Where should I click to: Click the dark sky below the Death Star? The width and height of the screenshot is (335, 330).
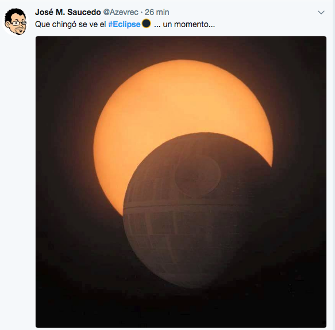181,308
